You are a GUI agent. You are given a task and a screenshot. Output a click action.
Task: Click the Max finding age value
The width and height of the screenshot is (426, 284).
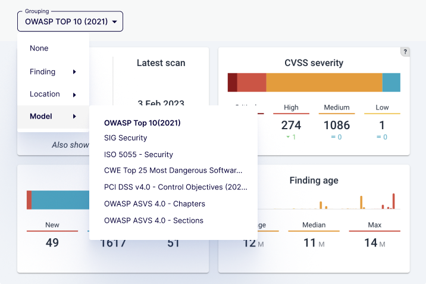[375, 243]
